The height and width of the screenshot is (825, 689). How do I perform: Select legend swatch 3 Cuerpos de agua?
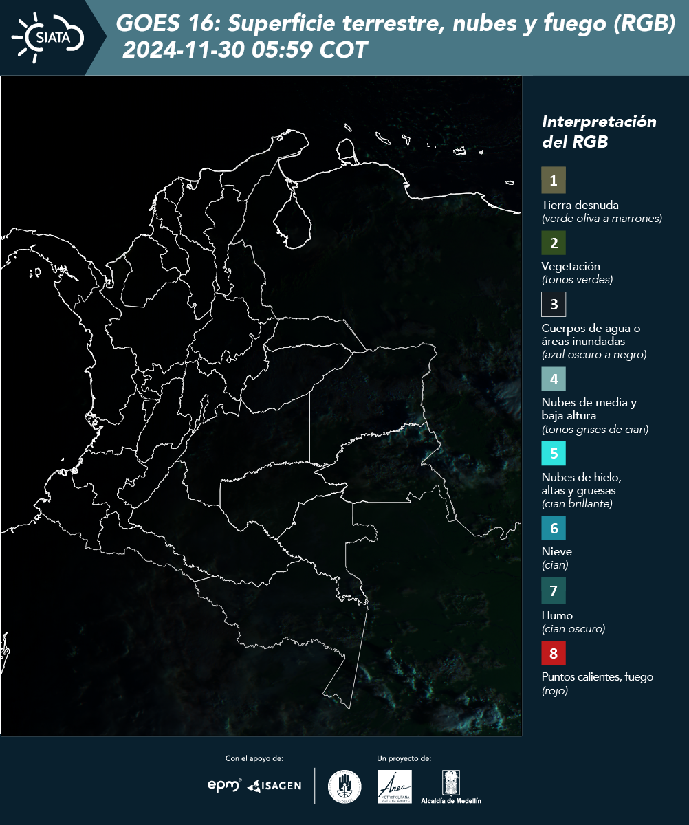[x=554, y=303]
